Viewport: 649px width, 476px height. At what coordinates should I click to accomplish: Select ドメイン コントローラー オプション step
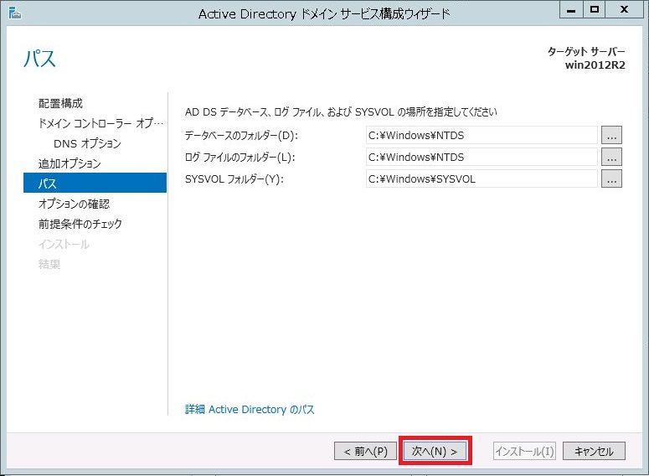[100, 123]
